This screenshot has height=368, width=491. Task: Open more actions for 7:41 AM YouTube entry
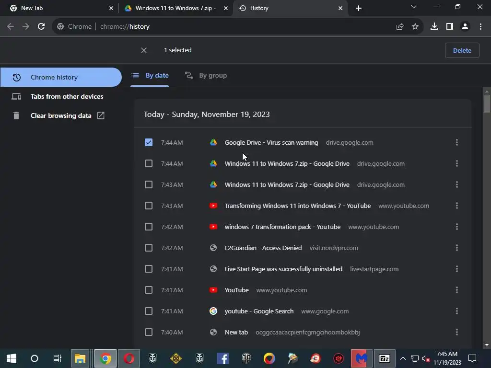pos(457,290)
